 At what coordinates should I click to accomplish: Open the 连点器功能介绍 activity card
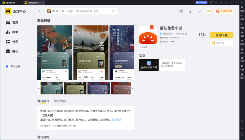point(162,65)
